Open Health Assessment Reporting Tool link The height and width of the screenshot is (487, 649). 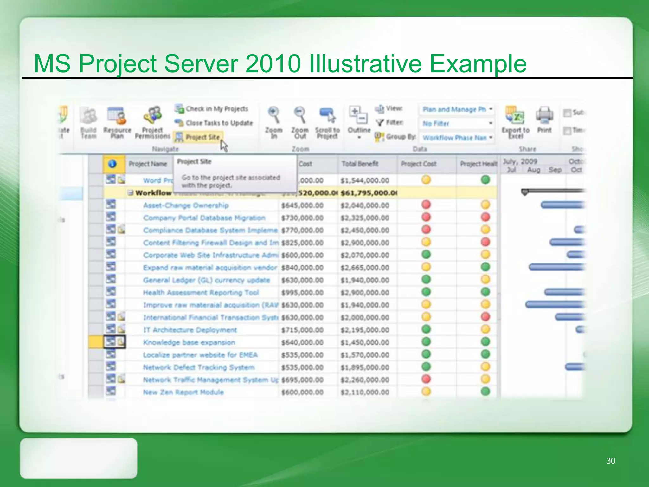[201, 293]
